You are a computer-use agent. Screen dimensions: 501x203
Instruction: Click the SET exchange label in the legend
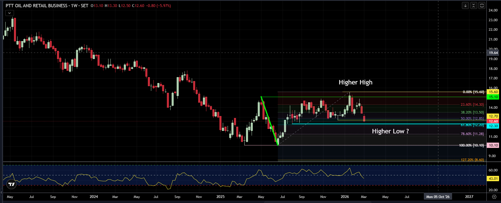click(x=84, y=6)
